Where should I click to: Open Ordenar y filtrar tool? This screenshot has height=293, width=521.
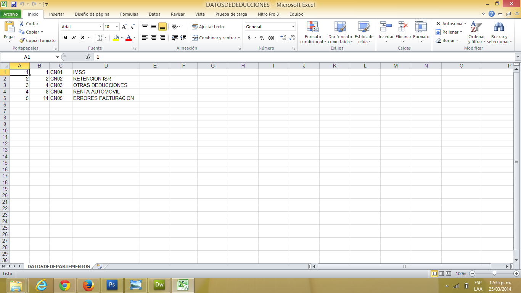coord(476,27)
